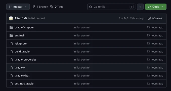Open Initial commit message for src/main

[x=82, y=35]
